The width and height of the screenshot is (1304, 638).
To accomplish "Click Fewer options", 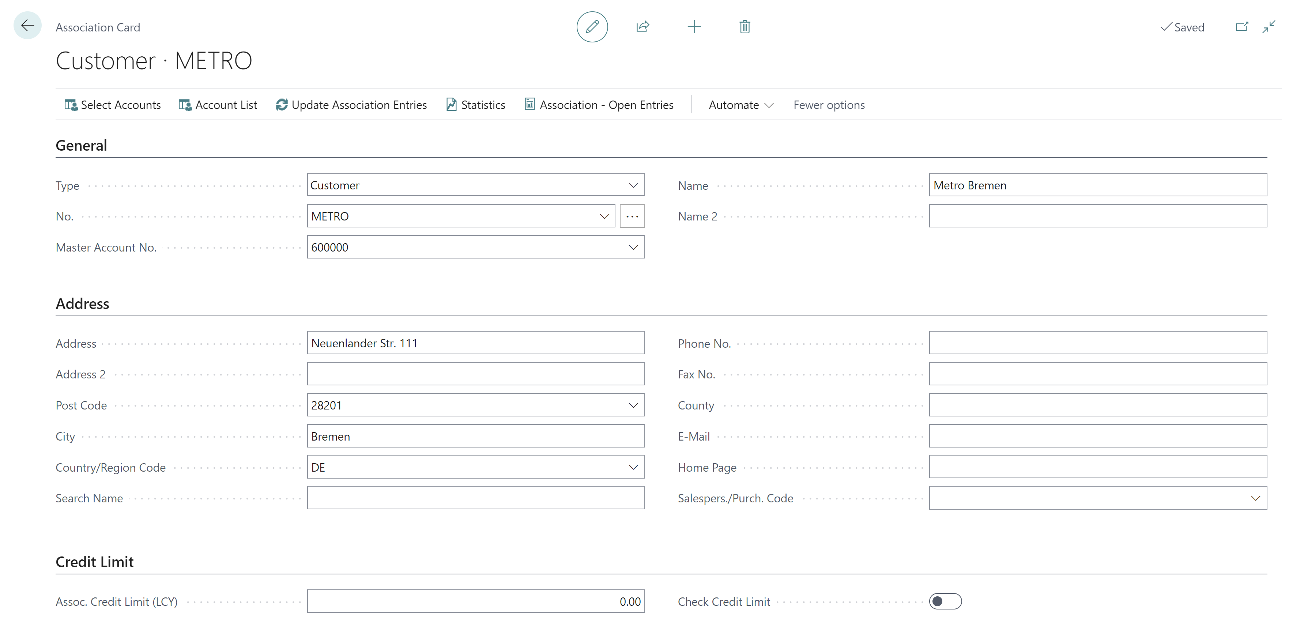I will (829, 105).
